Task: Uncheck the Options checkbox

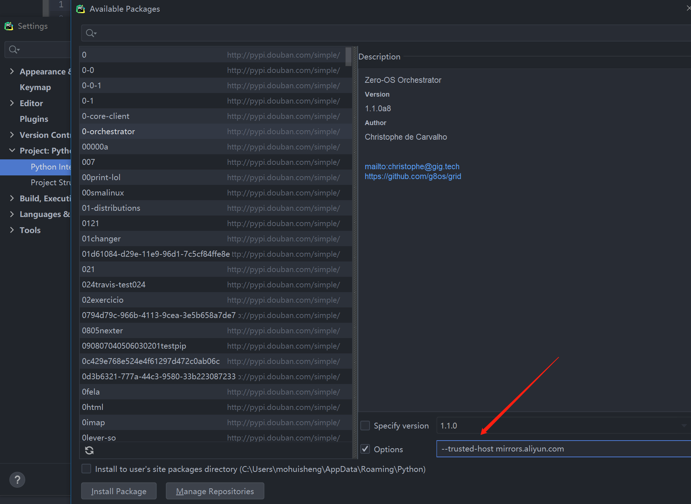Action: [x=365, y=449]
